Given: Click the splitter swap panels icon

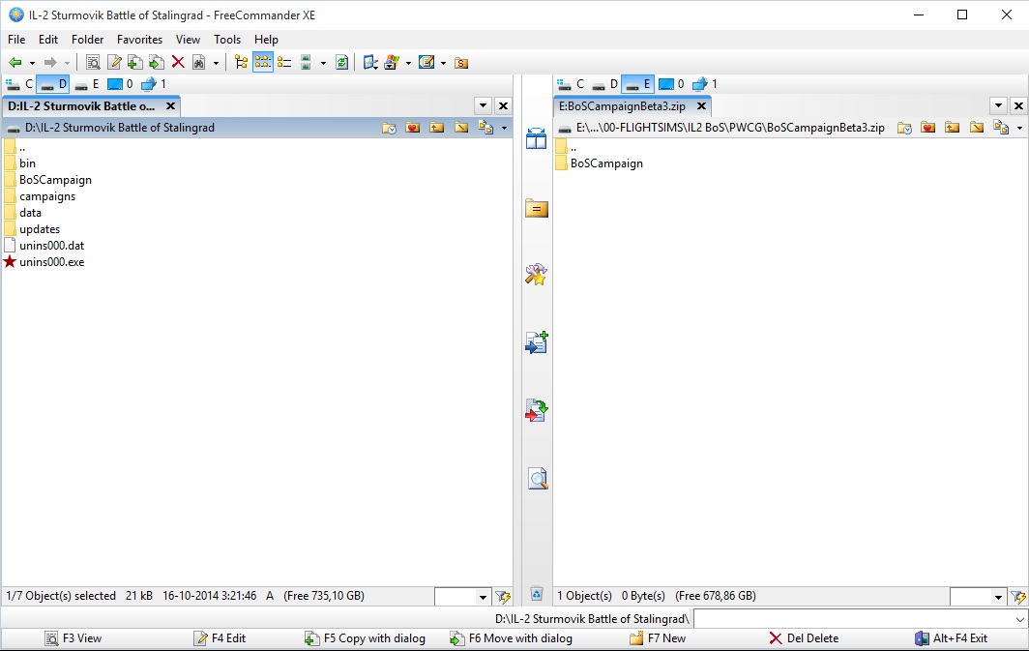Looking at the screenshot, I should point(536,138).
